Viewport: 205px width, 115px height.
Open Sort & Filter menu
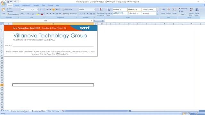[x=191, y=12]
